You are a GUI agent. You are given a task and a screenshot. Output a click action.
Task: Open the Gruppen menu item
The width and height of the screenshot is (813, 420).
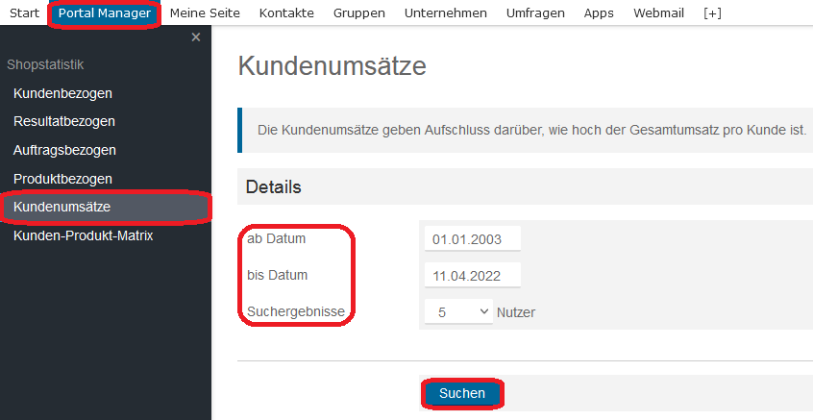pos(359,12)
